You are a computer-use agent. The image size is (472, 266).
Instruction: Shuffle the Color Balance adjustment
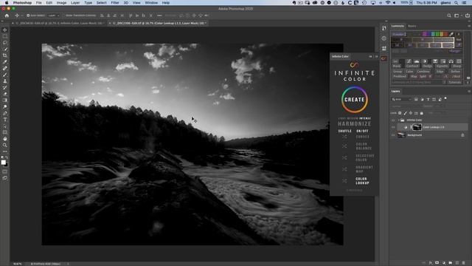(x=344, y=146)
